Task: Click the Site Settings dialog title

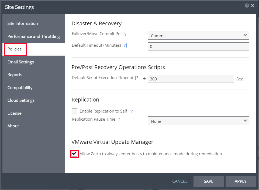Action: click(x=19, y=7)
